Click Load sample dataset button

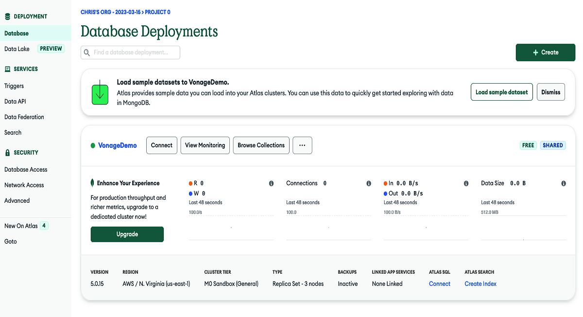tap(502, 92)
